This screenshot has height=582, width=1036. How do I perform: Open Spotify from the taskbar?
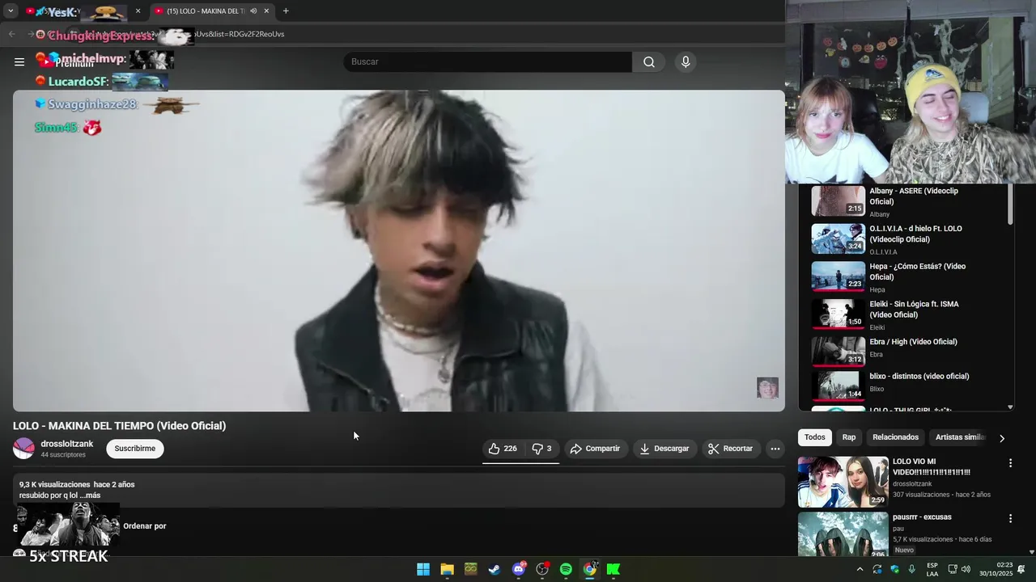pos(566,569)
